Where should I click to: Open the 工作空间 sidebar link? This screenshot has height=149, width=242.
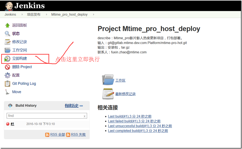pos(20,50)
